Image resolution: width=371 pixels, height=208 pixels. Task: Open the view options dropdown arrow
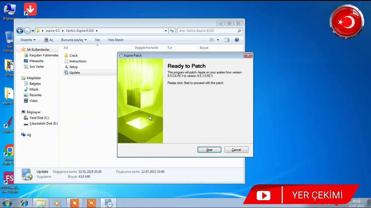tap(218, 40)
